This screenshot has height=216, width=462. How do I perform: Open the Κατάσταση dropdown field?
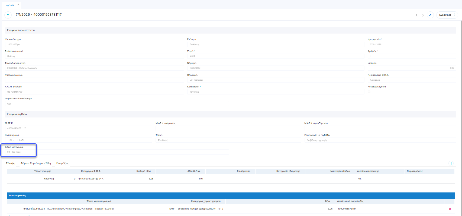point(275,92)
